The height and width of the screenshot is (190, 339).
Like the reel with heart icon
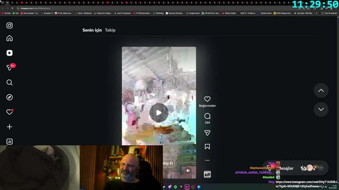pyautogui.click(x=207, y=99)
